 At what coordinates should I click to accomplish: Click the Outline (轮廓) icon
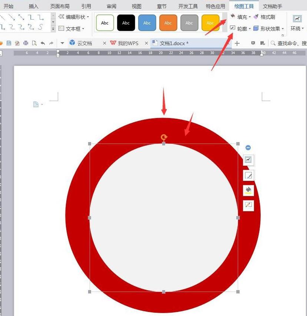click(x=233, y=28)
